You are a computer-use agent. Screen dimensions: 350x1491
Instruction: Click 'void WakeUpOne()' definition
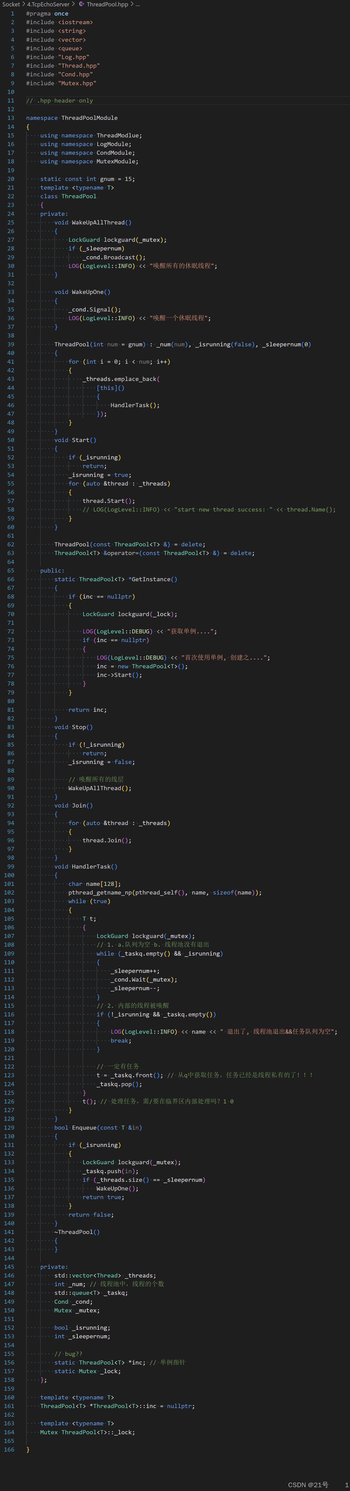pos(82,292)
